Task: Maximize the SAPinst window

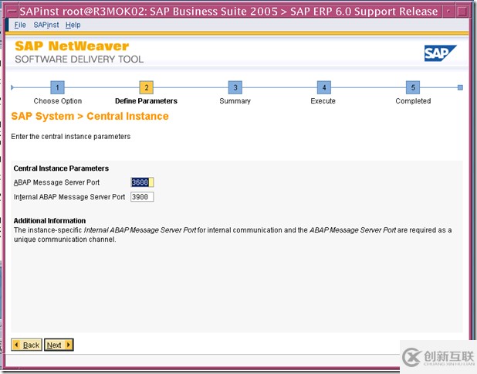Action: 462,12
